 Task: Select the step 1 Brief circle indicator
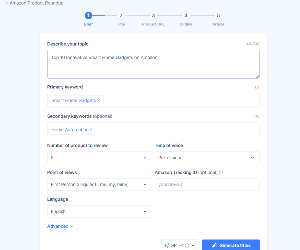point(88,15)
